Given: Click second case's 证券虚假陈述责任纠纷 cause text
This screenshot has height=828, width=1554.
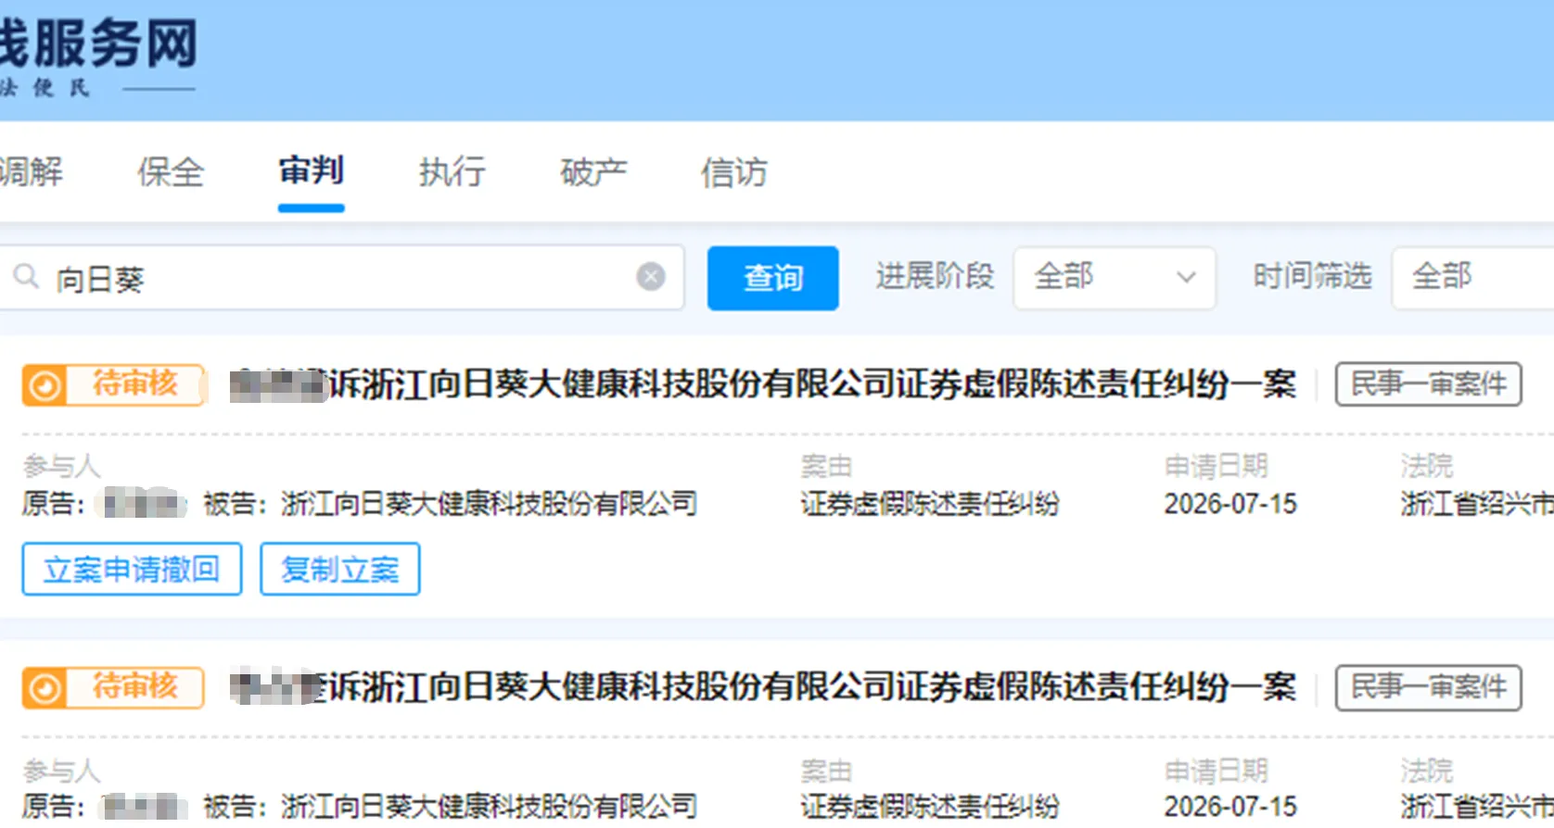Looking at the screenshot, I should (930, 807).
